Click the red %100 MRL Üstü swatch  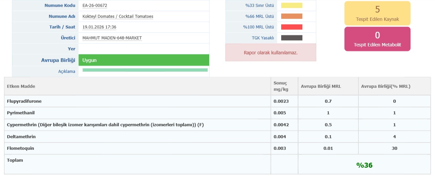(x=292, y=27)
